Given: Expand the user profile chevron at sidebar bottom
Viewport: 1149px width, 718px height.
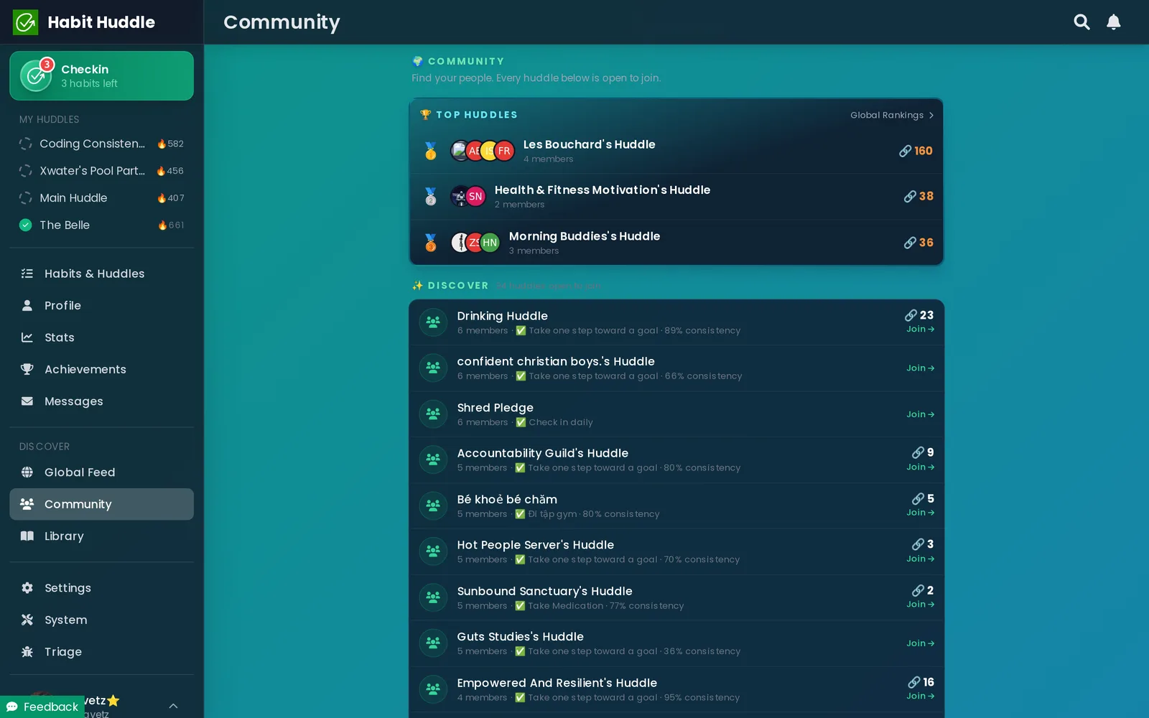Looking at the screenshot, I should click(x=173, y=706).
